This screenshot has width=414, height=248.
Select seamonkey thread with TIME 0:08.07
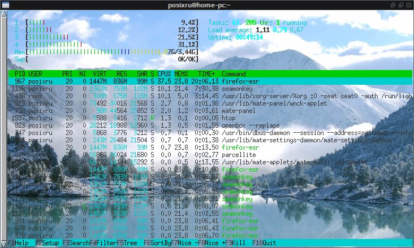pos(210,206)
